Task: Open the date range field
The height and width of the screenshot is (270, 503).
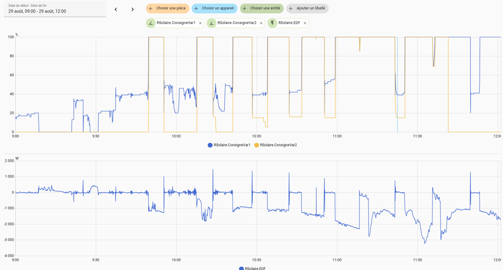Action: pos(55,9)
